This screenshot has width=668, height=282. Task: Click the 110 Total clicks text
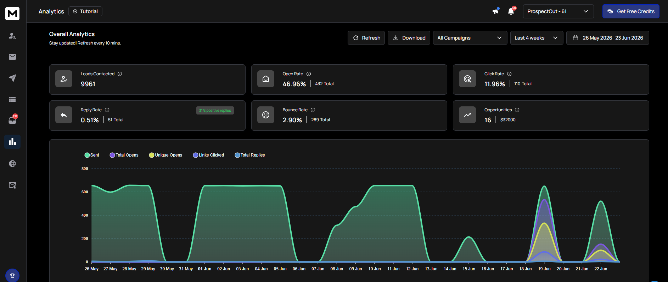[x=523, y=84]
